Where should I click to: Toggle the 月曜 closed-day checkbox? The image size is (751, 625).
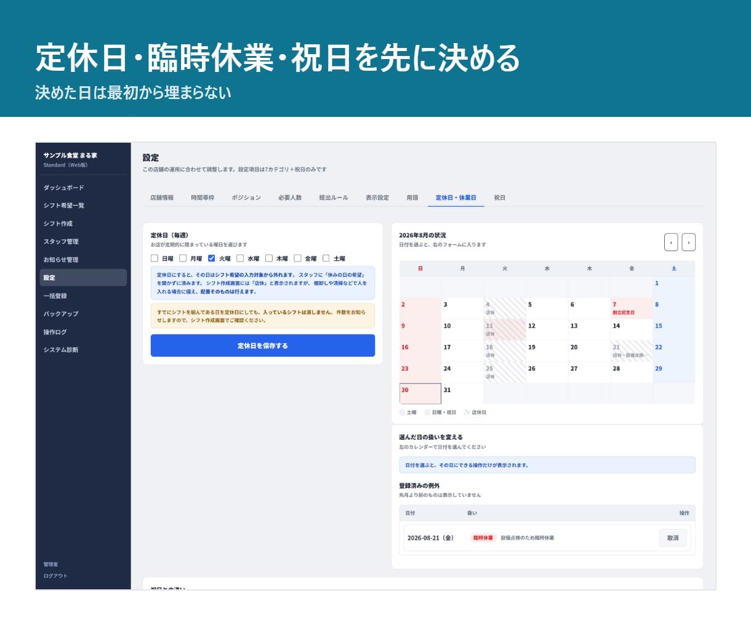tap(183, 258)
